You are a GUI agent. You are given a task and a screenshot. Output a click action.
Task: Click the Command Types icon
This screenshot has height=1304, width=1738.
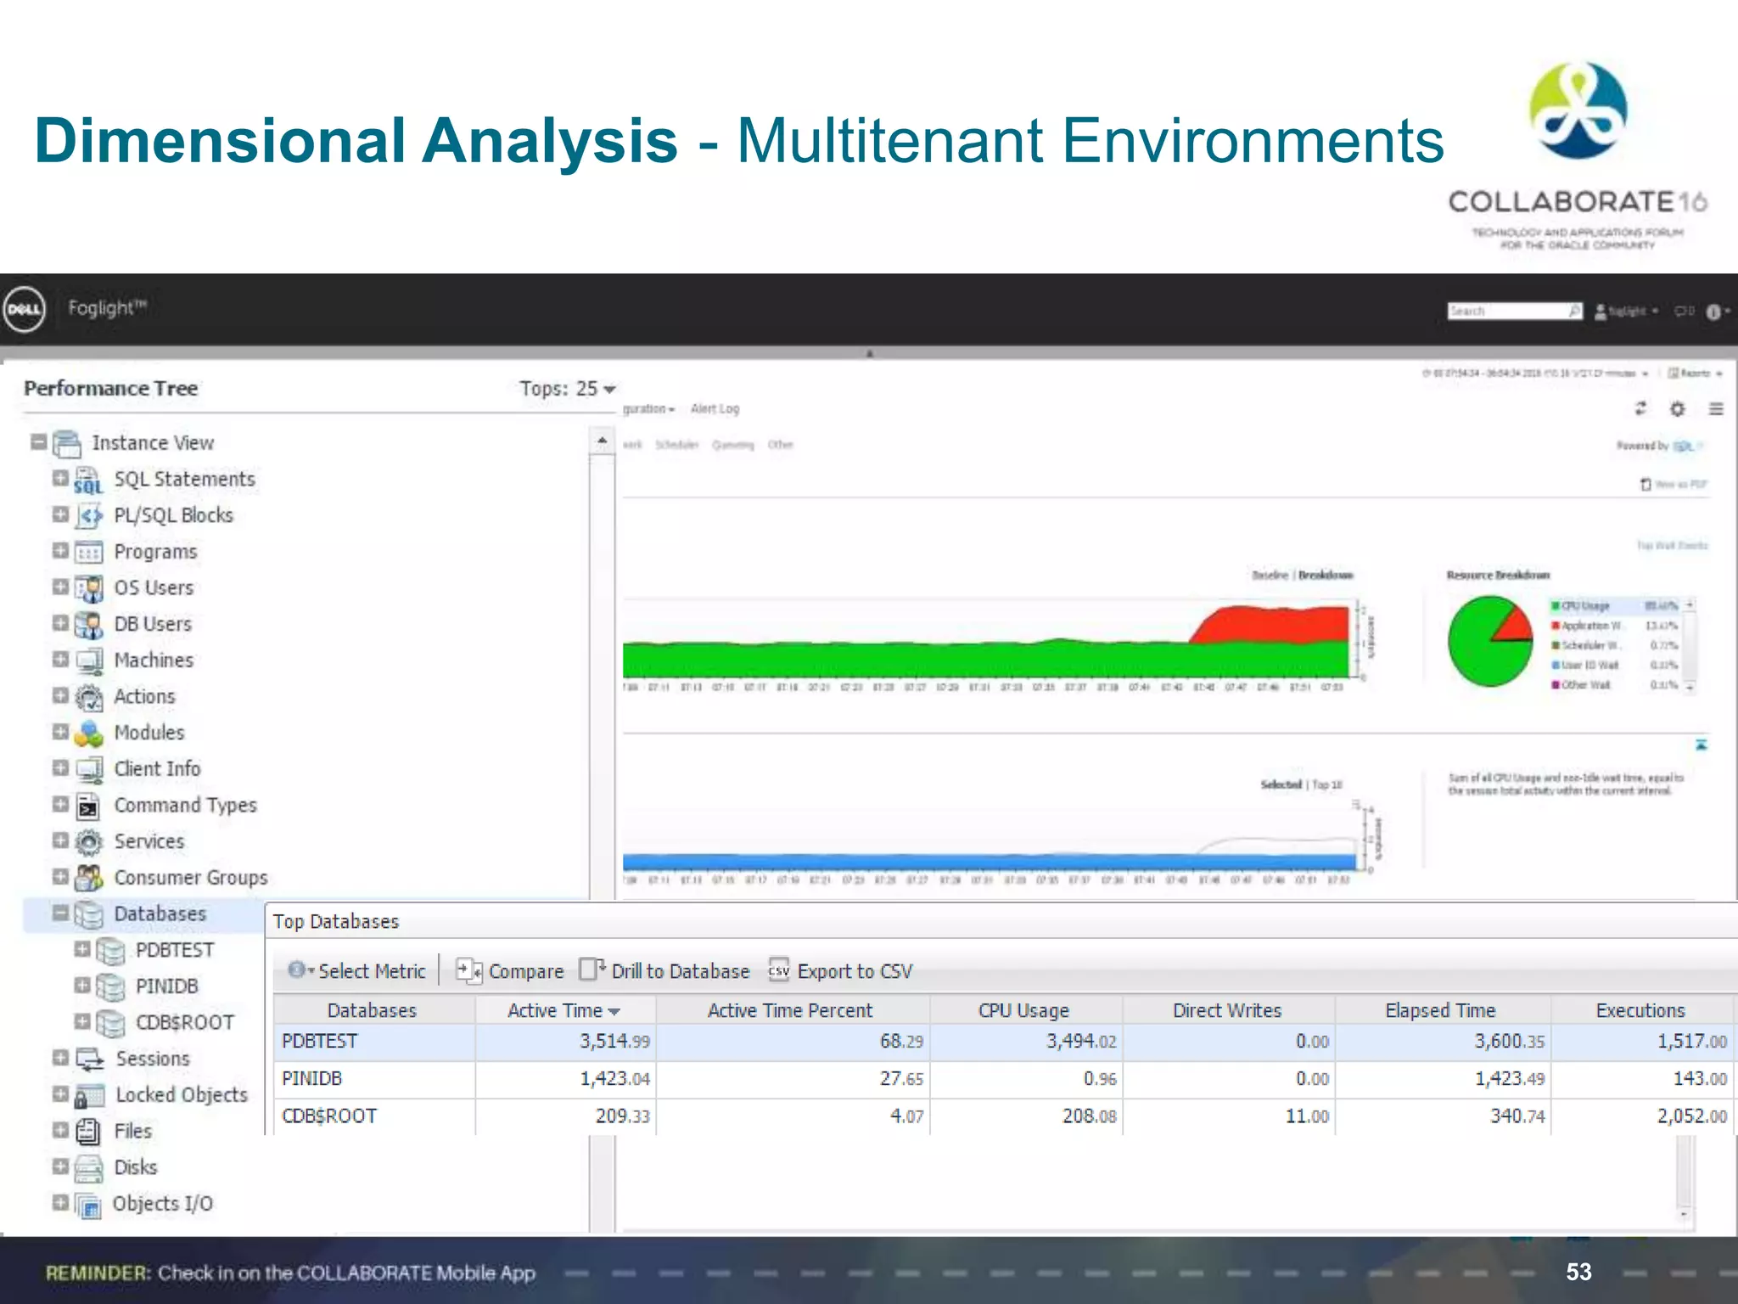(88, 806)
